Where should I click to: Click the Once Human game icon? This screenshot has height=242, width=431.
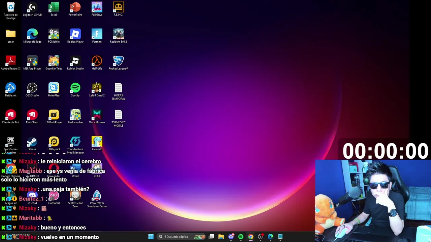pyautogui.click(x=97, y=117)
